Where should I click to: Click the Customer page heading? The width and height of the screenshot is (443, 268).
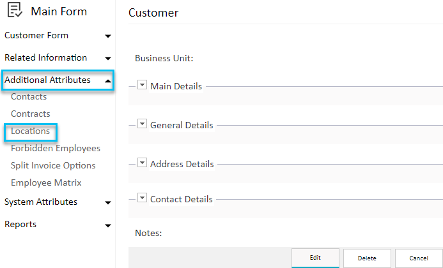(x=153, y=13)
